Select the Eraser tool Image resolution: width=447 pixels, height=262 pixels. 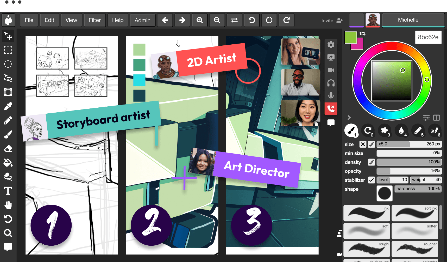pos(8,148)
